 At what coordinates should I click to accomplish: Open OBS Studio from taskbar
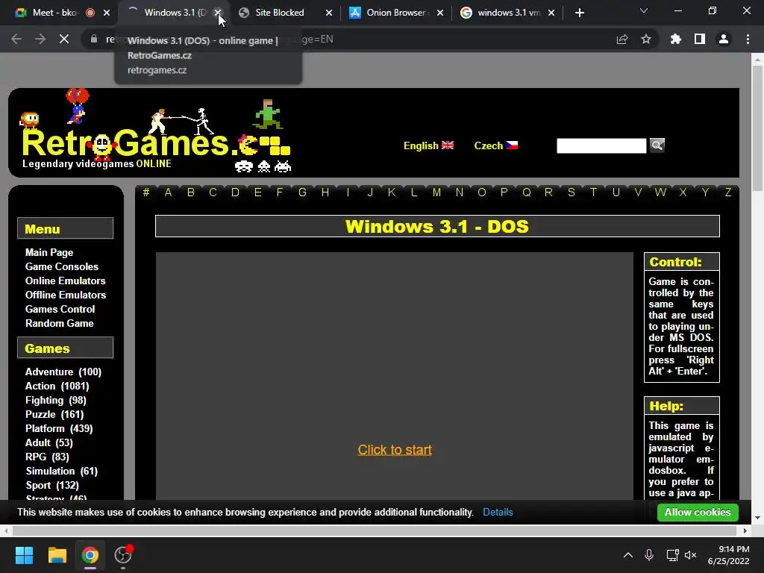coord(123,555)
